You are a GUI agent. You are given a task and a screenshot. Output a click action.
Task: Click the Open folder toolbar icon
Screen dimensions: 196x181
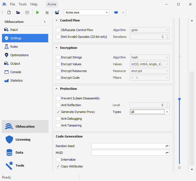[18, 12]
